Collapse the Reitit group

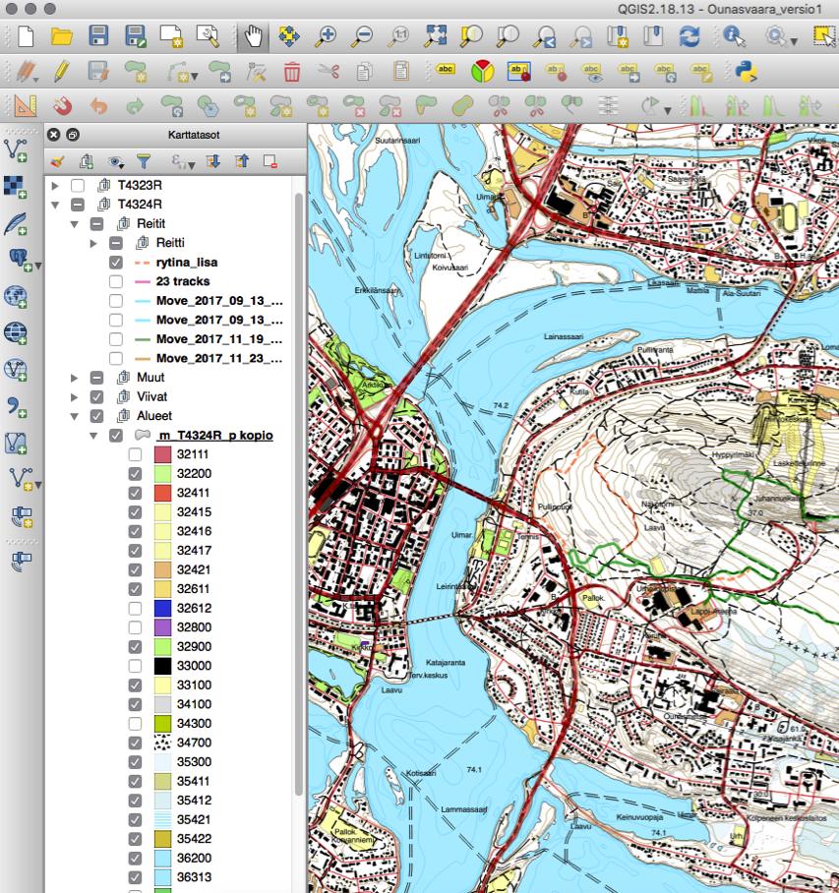click(x=75, y=224)
